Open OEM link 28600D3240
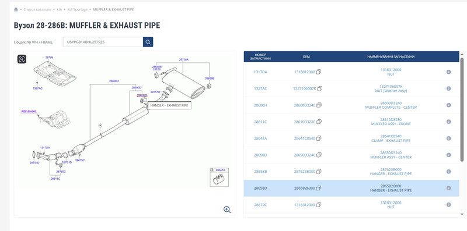Image resolution: width=467 pixels, height=231 pixels. 304,105
